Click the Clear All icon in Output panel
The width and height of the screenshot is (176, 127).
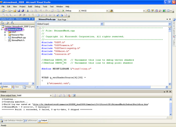point(69,96)
